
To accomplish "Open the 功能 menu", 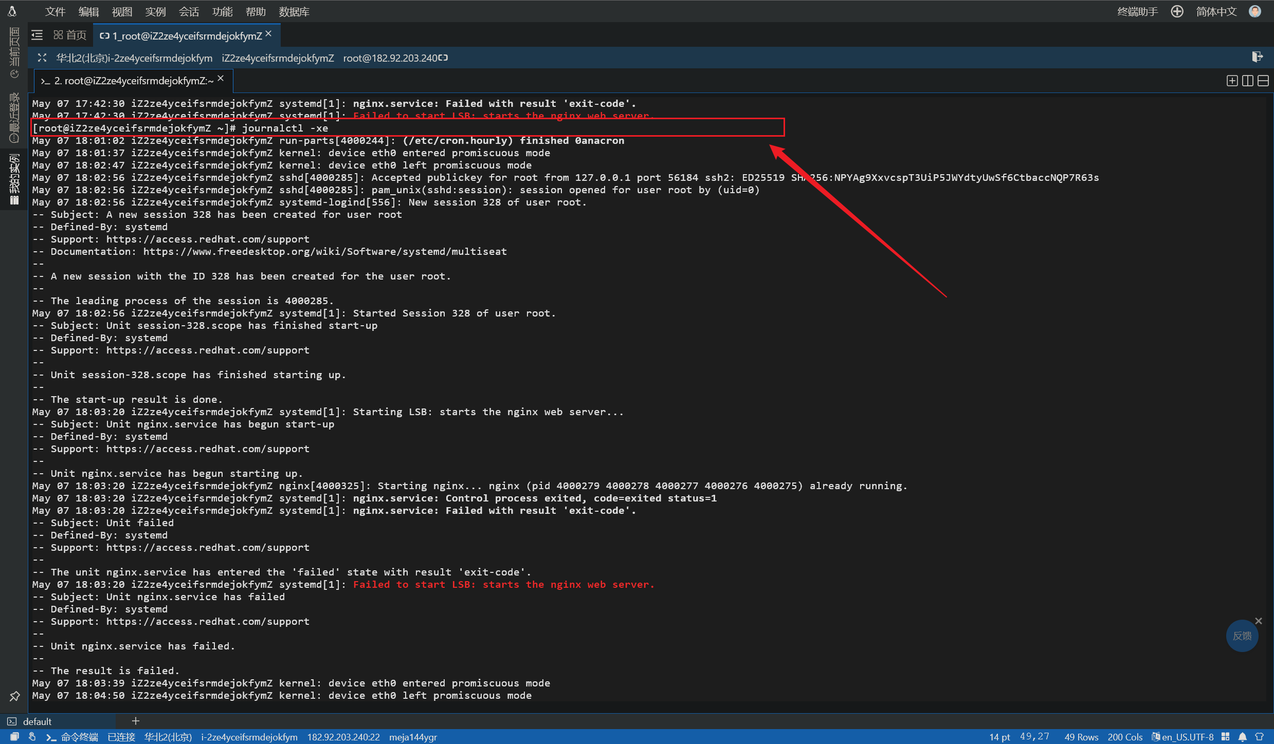I will tap(222, 11).
